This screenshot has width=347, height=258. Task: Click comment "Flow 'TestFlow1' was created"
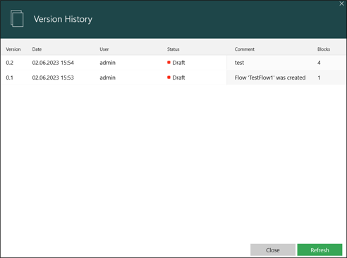click(x=270, y=78)
